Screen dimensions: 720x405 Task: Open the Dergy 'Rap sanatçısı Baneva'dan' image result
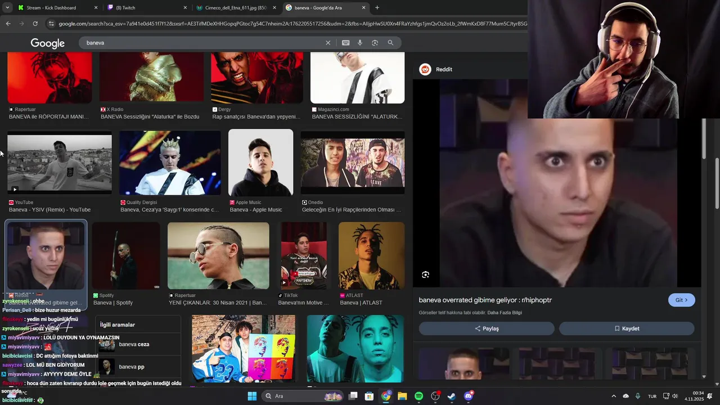(x=256, y=78)
